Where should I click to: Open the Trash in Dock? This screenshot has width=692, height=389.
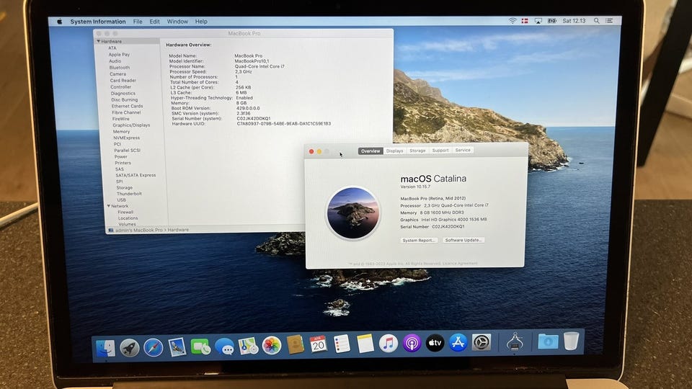pyautogui.click(x=571, y=341)
